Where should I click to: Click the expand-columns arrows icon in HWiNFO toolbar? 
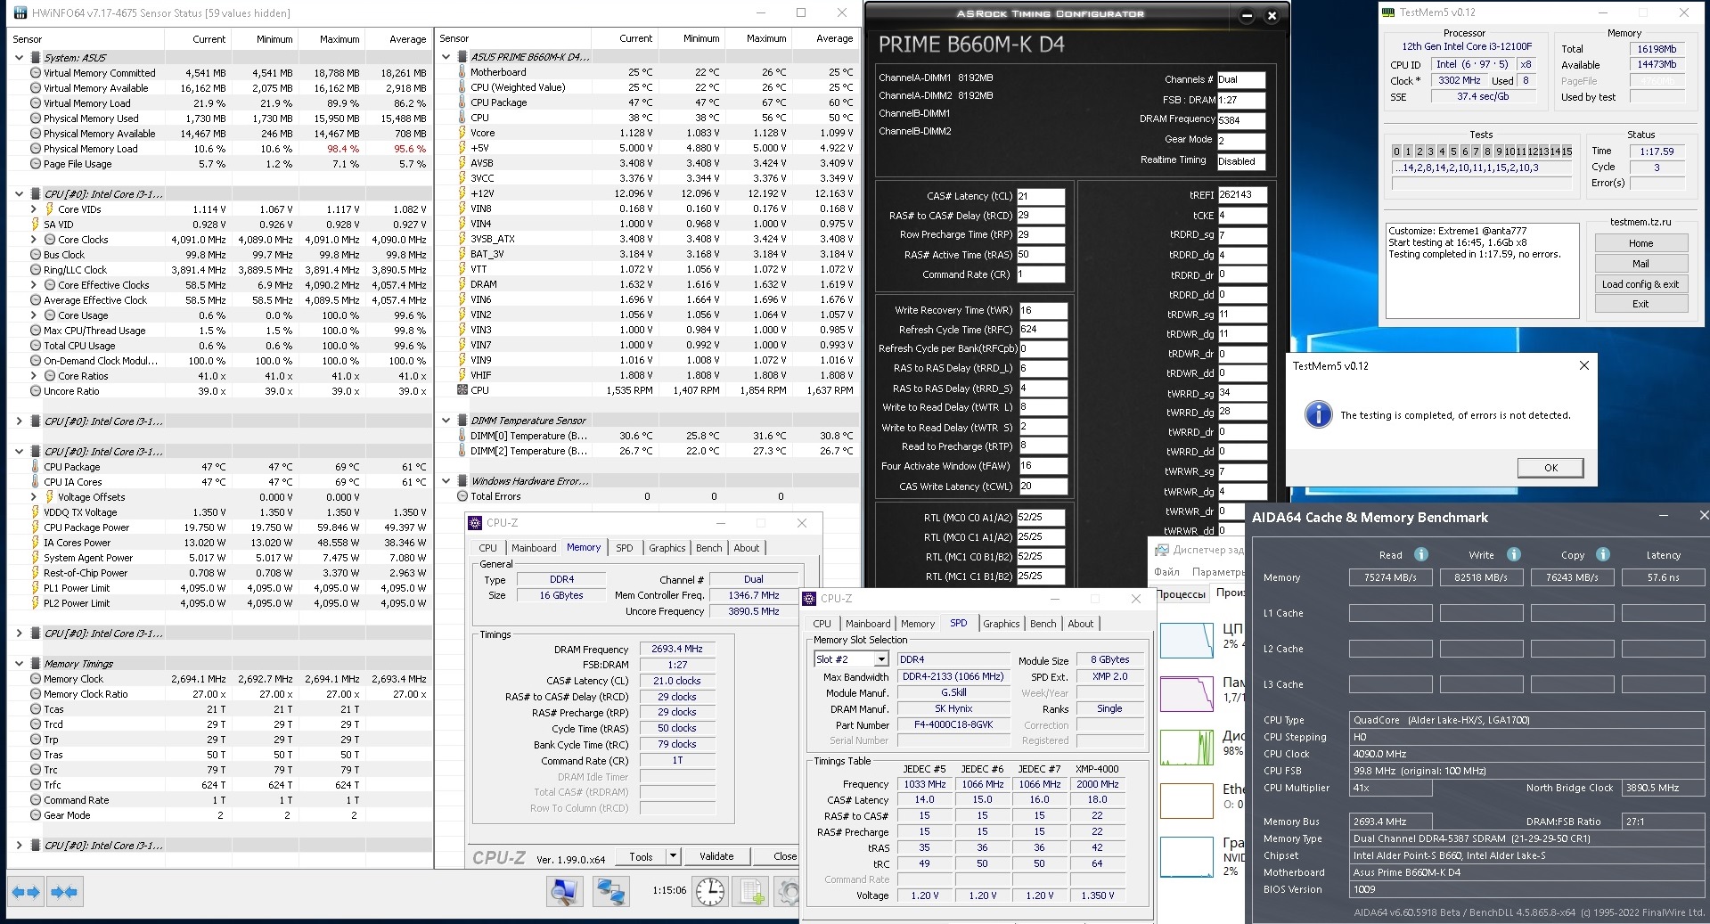point(25,891)
